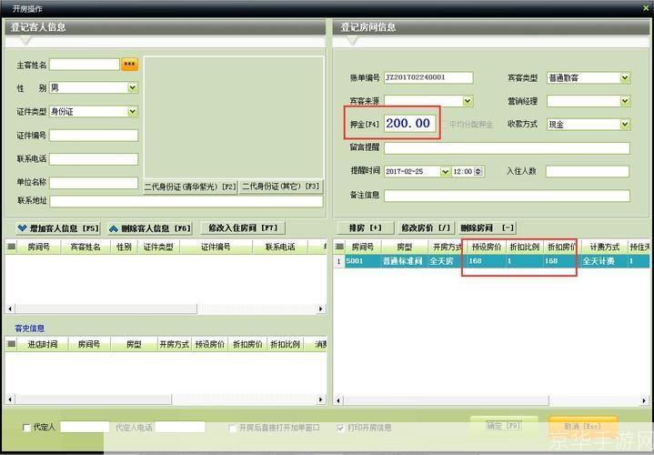This screenshot has width=654, height=455.
Task: Click room table horizontal scrollbar right arrow
Action: tap(644, 400)
